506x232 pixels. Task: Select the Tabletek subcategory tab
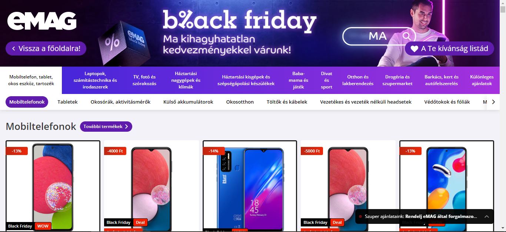pyautogui.click(x=67, y=102)
